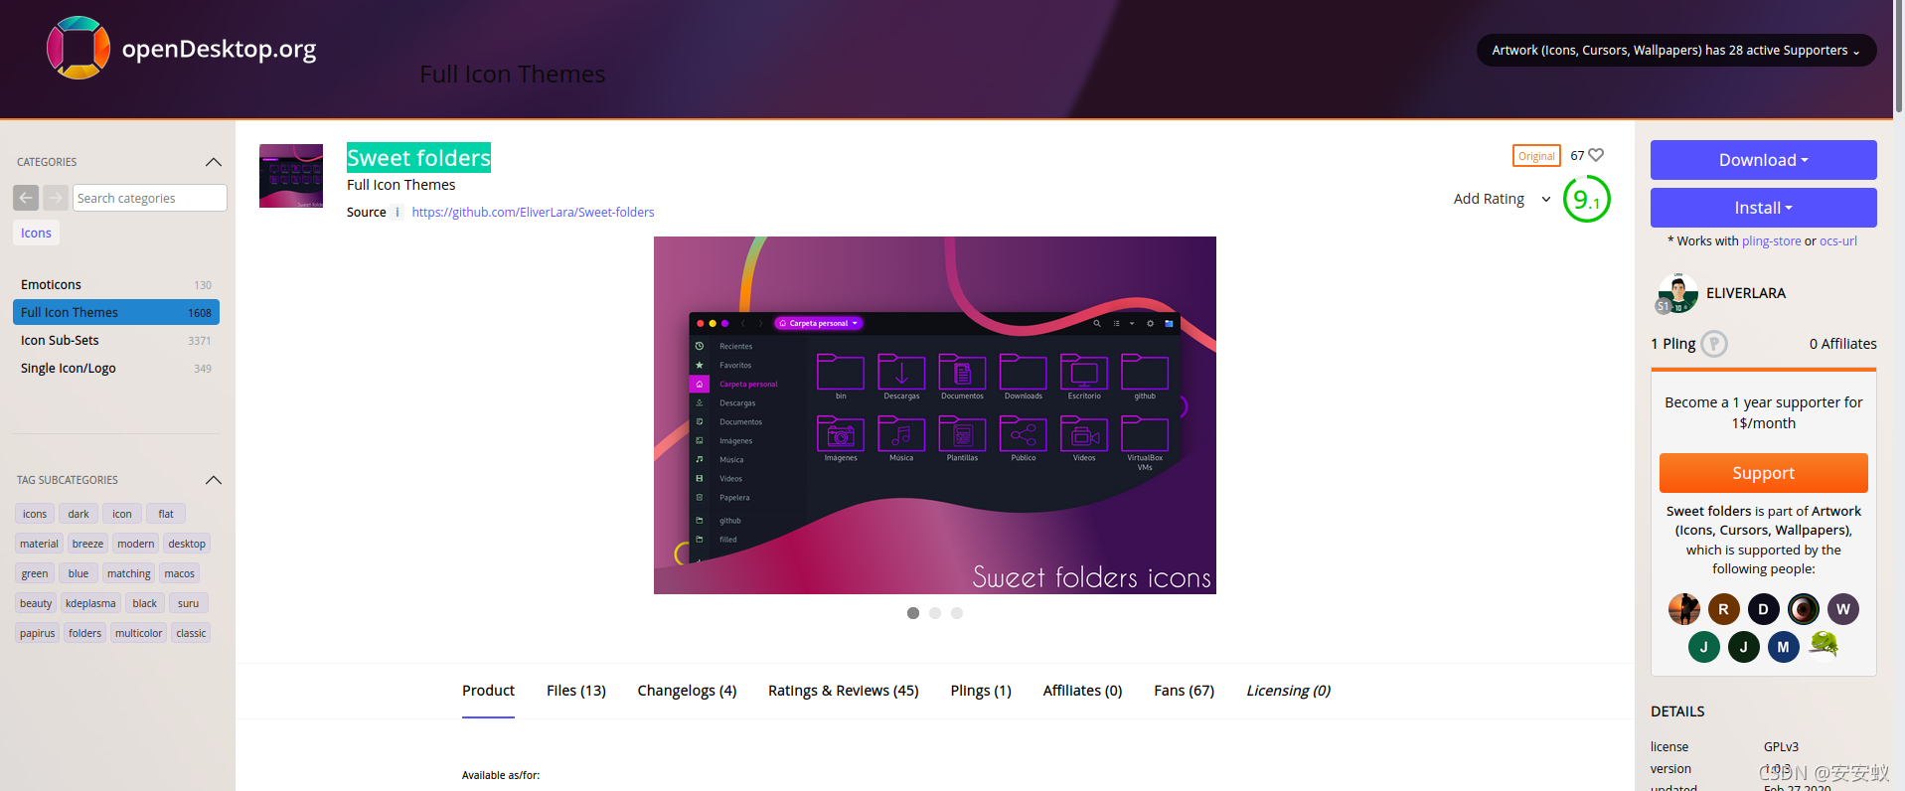Filter by the macos tag

click(x=179, y=573)
